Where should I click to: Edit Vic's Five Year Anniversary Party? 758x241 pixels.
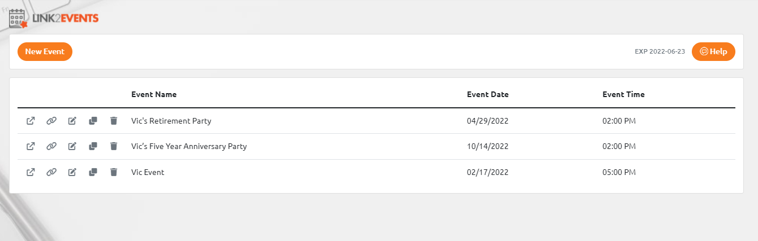coord(72,146)
